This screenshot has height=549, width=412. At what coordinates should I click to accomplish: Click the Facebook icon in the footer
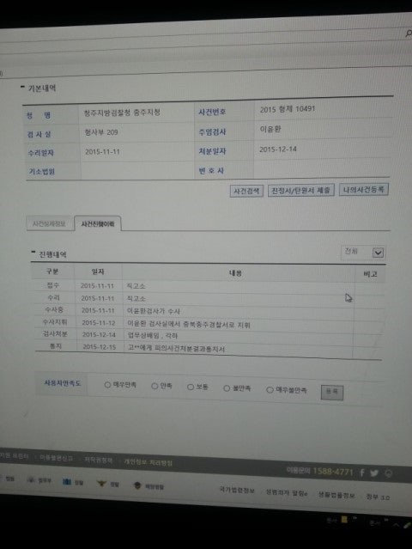362,473
